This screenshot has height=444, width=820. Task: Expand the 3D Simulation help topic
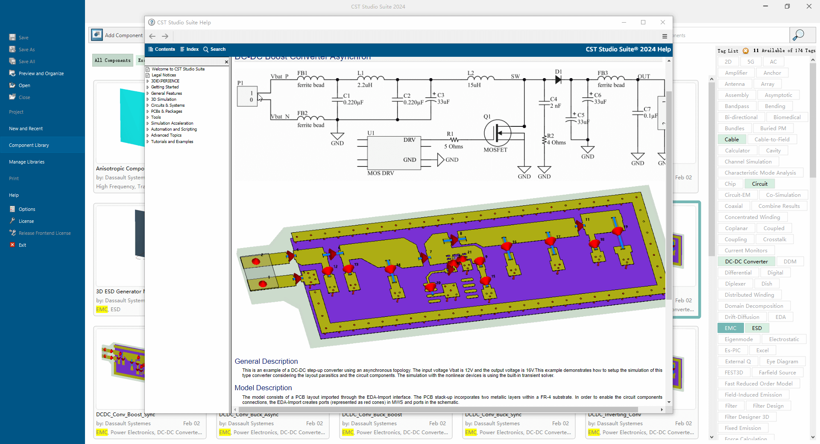(x=148, y=99)
